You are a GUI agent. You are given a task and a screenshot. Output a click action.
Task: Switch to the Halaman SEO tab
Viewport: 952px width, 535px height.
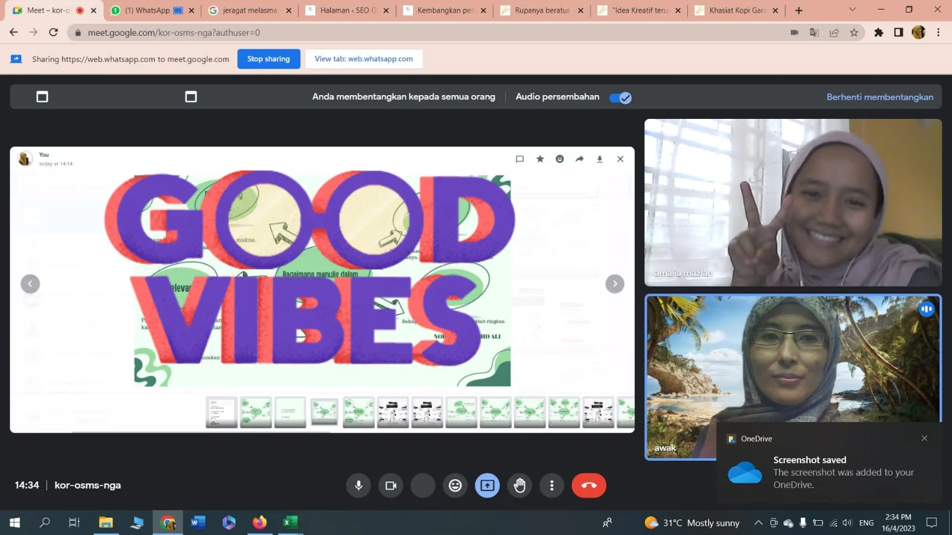coord(348,10)
